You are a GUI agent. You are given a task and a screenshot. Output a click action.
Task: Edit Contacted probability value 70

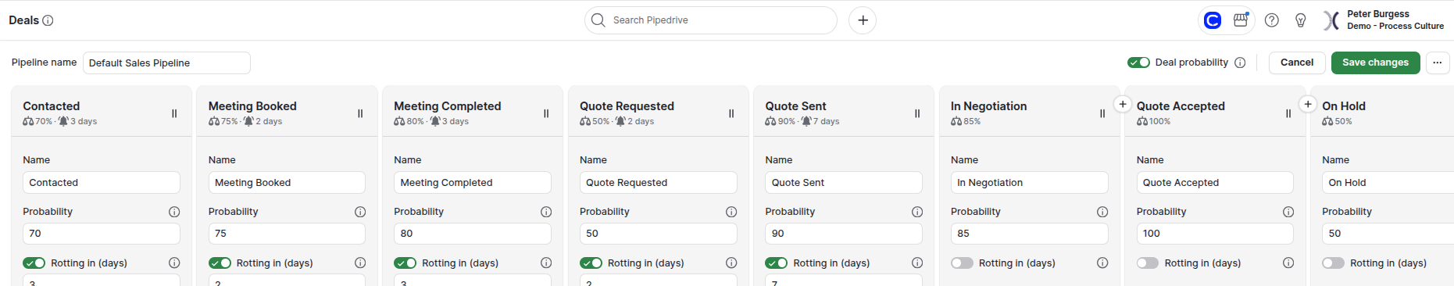coord(102,234)
